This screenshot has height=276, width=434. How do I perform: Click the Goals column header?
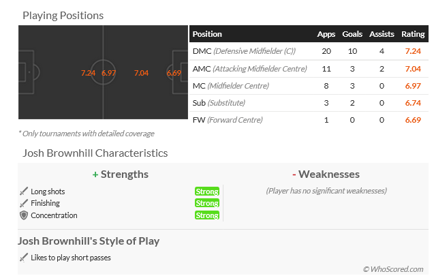click(352, 34)
